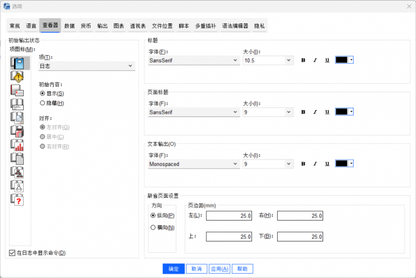Select the Page Title item icon
This screenshot has width=416, height=278.
point(17,118)
